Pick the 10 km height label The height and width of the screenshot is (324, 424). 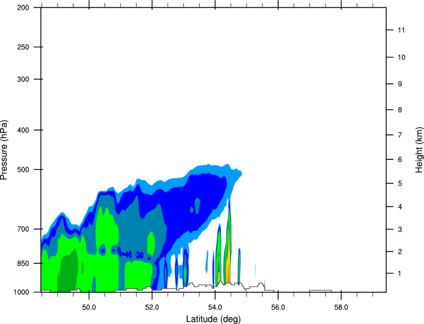(x=402, y=57)
